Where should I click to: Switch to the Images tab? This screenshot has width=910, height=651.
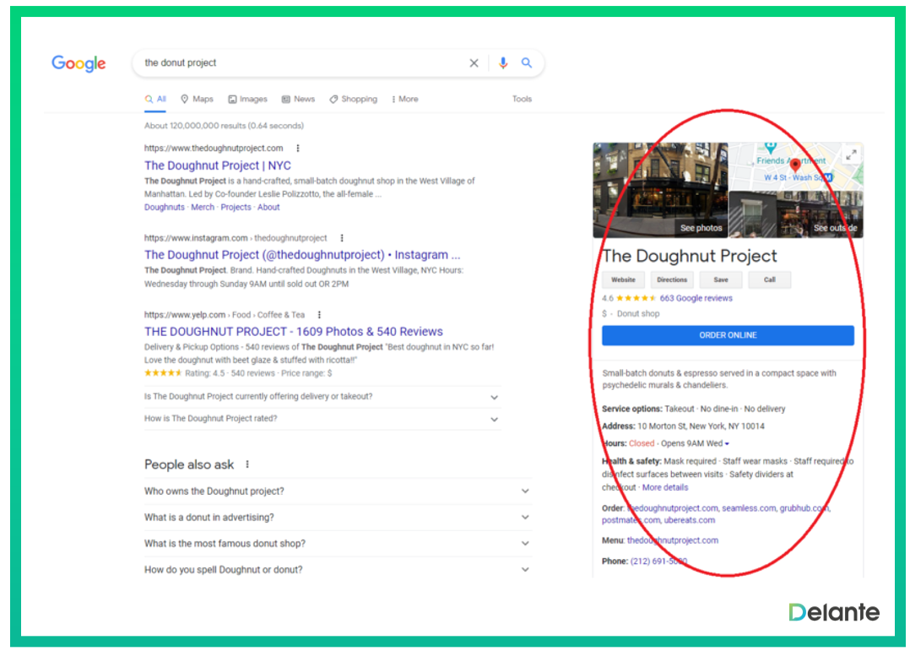pos(247,99)
